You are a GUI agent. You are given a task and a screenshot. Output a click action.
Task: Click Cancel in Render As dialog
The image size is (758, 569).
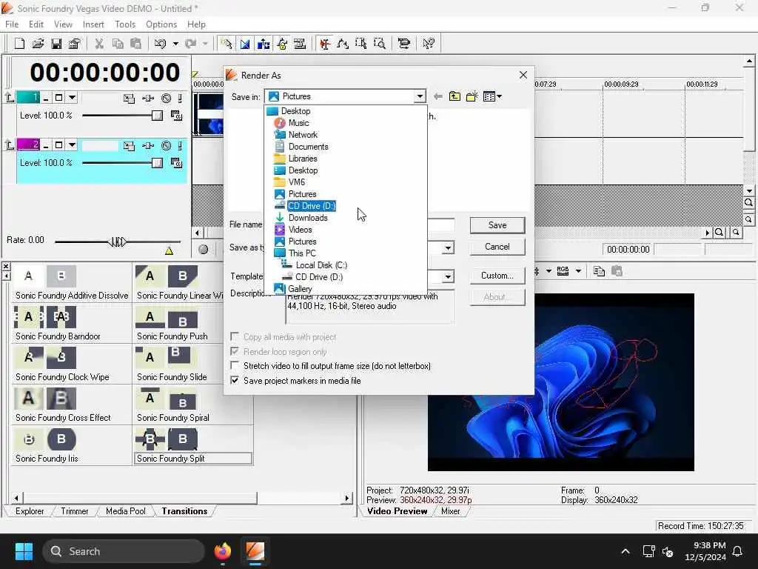tap(497, 247)
